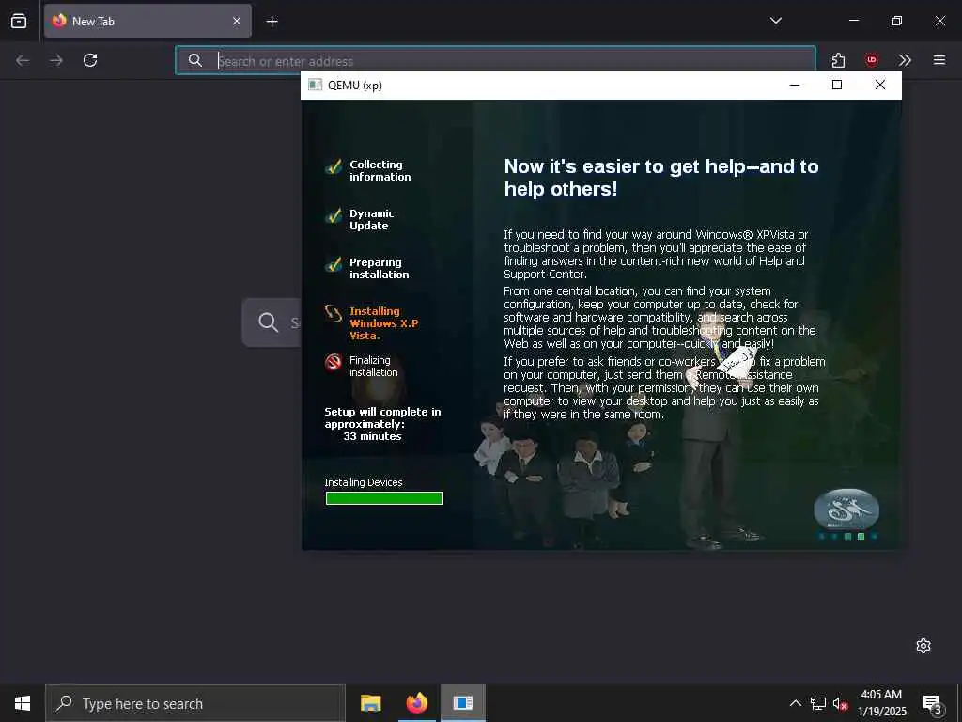Go back with the browser back arrow
The height and width of the screenshot is (722, 962).
pyautogui.click(x=23, y=60)
